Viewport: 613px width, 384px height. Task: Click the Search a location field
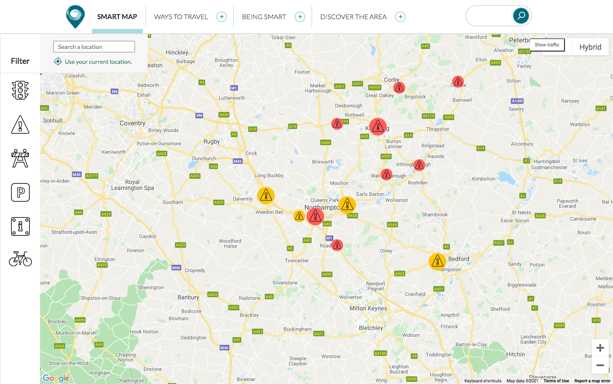coord(94,47)
